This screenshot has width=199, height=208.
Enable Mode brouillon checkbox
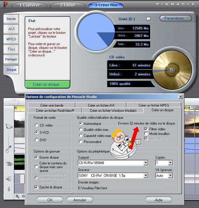[146, 134]
